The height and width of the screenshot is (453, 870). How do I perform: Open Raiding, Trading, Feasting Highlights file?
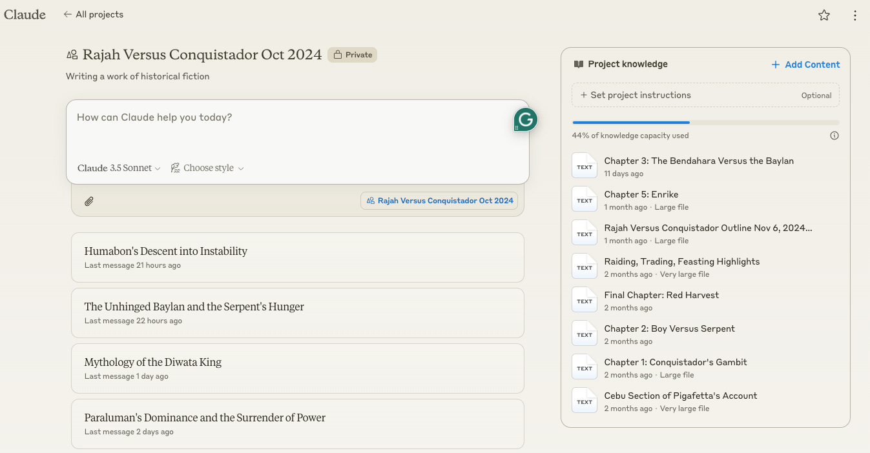coord(682,261)
